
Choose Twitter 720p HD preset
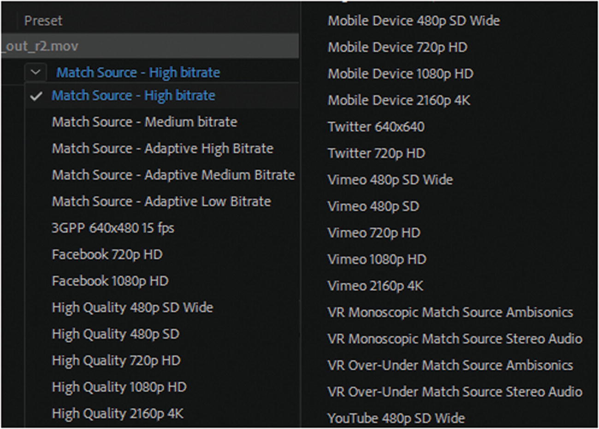(376, 153)
